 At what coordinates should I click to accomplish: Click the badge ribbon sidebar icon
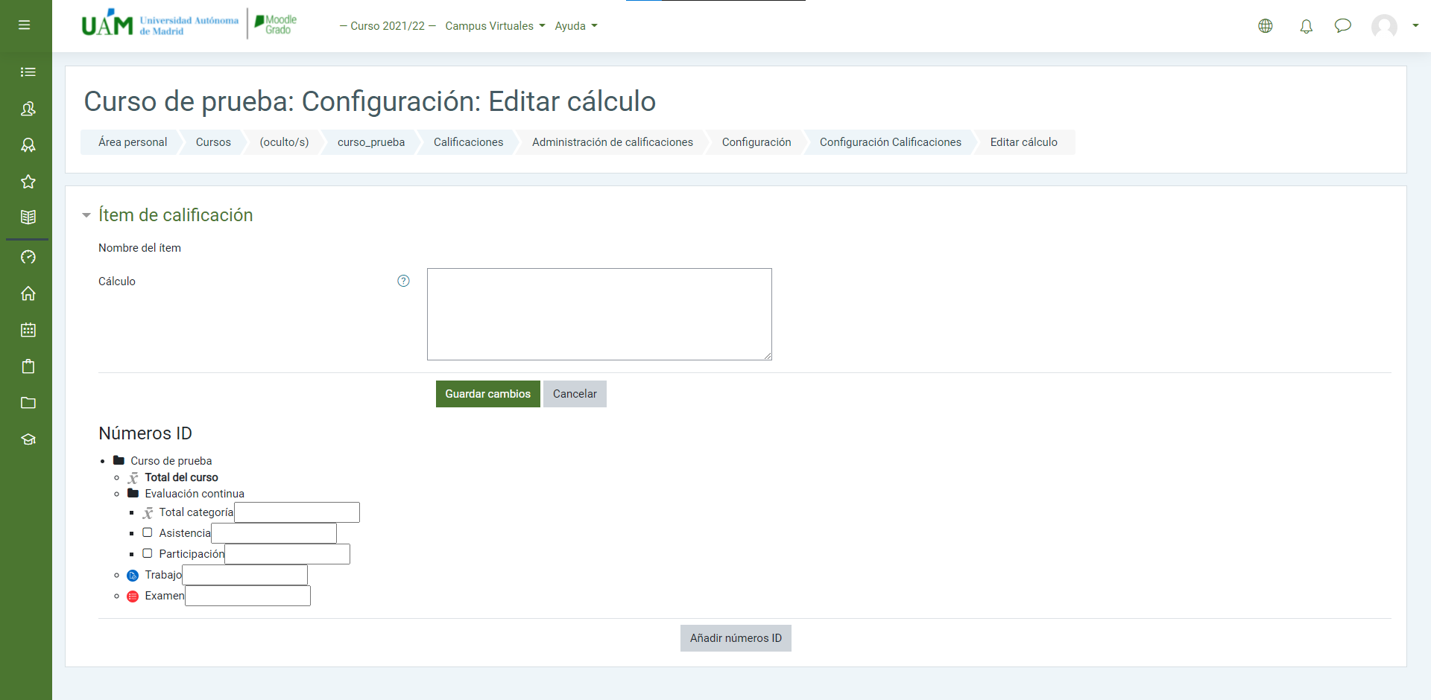pyautogui.click(x=28, y=145)
